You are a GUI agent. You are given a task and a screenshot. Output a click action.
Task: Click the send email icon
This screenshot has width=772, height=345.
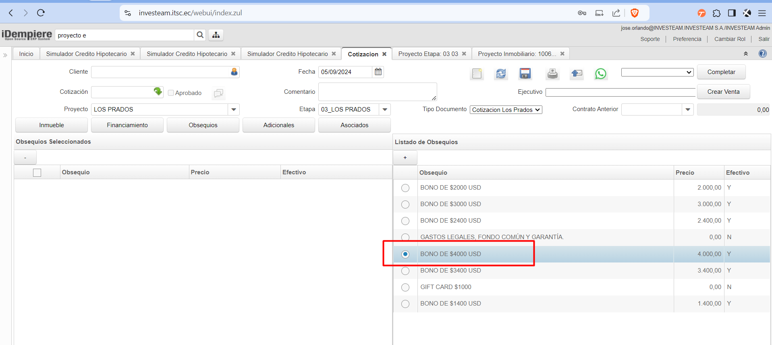tap(577, 74)
